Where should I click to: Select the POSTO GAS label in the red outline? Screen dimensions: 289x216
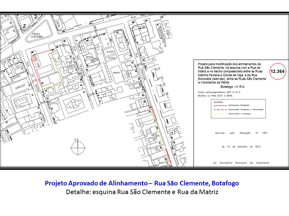point(36,60)
